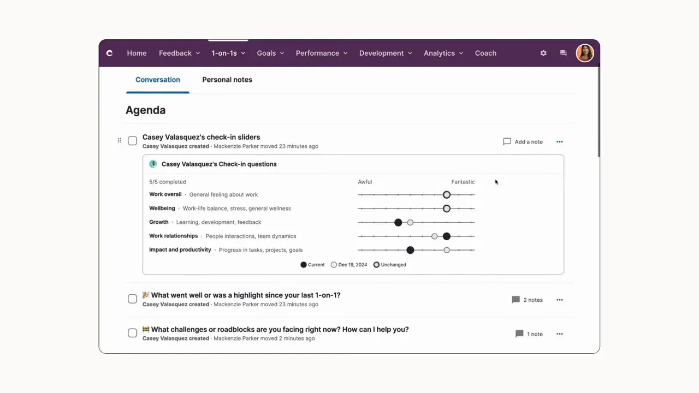Mark the highlights question as complete
699x393 pixels.
132,299
